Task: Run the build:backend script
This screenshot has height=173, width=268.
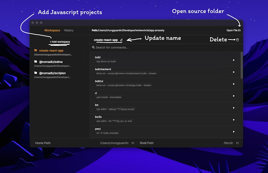Action: [234, 72]
